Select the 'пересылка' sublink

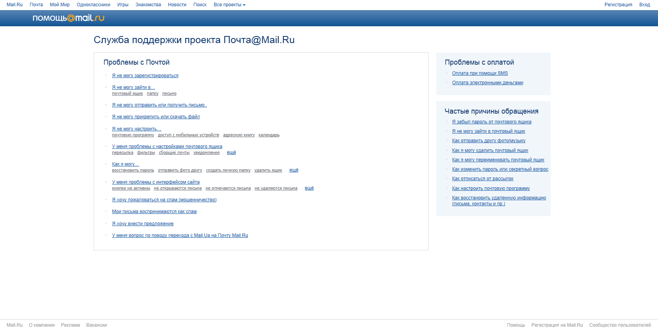[x=123, y=153]
